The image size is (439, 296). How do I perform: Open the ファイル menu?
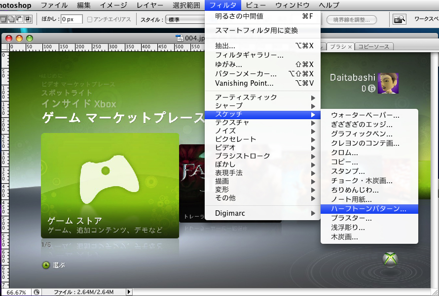54,5
